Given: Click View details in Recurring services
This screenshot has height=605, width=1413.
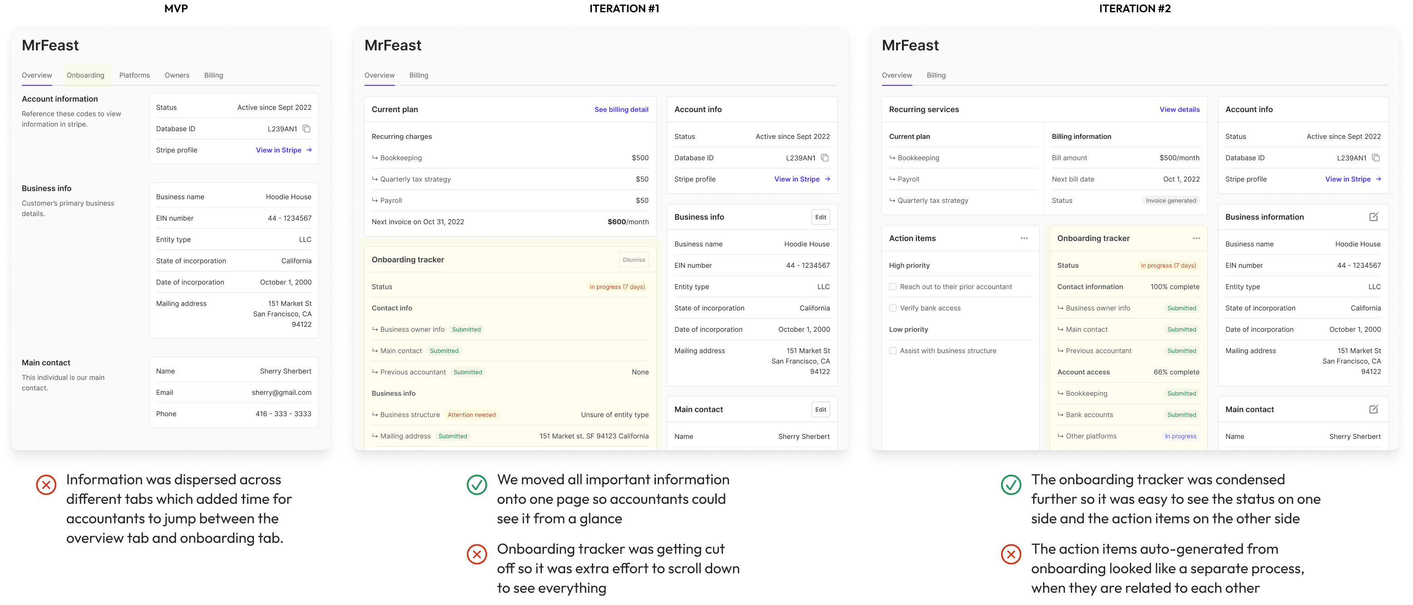Looking at the screenshot, I should [1179, 110].
